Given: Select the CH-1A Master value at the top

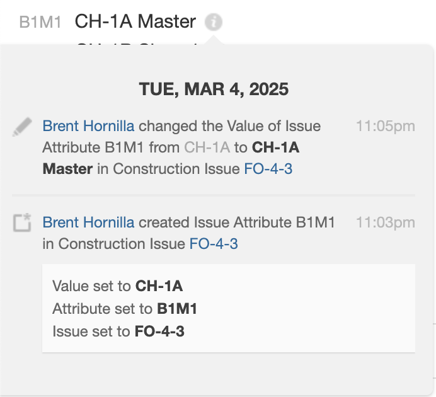Looking at the screenshot, I should [x=135, y=22].
